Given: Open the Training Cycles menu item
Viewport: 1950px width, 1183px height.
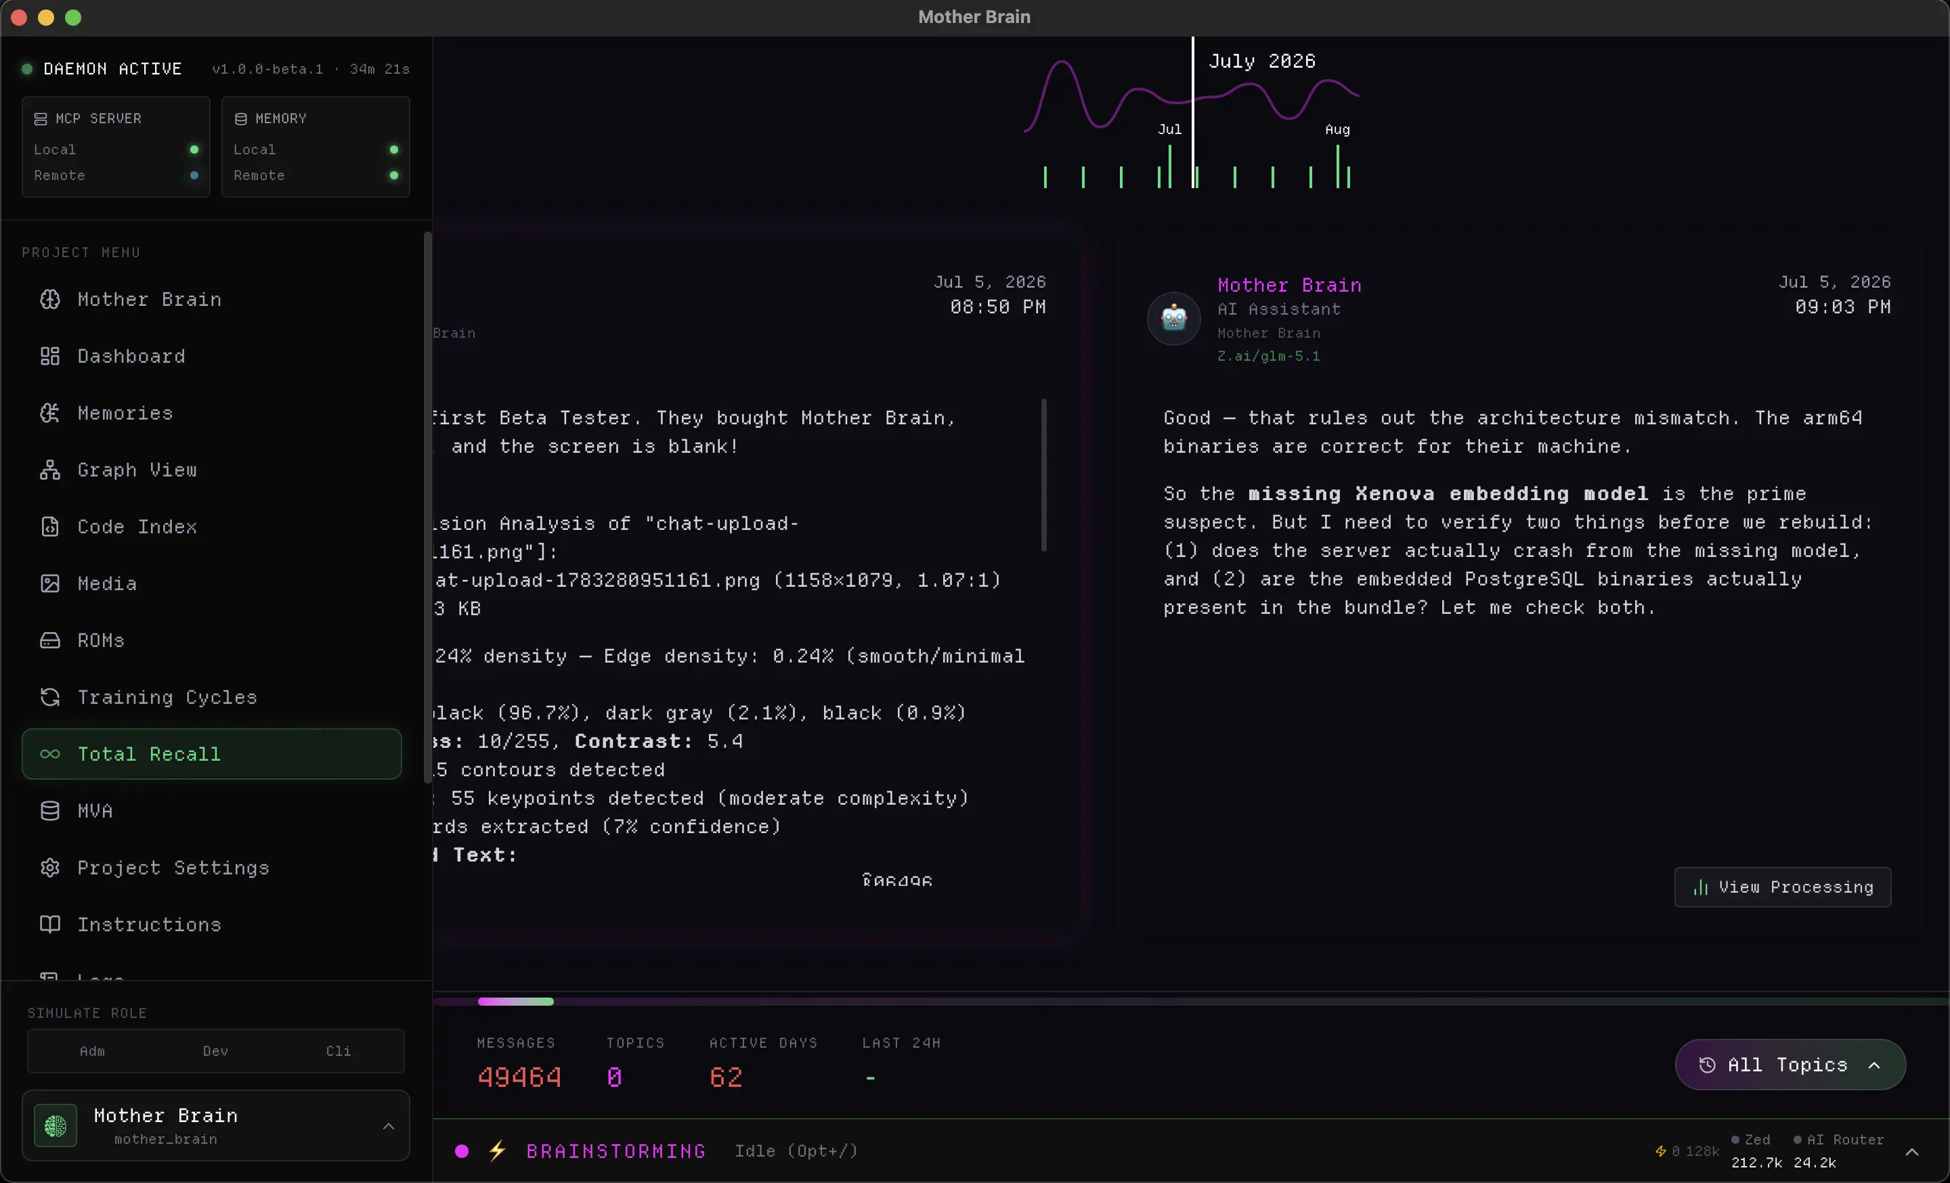Looking at the screenshot, I should pos(212,698).
